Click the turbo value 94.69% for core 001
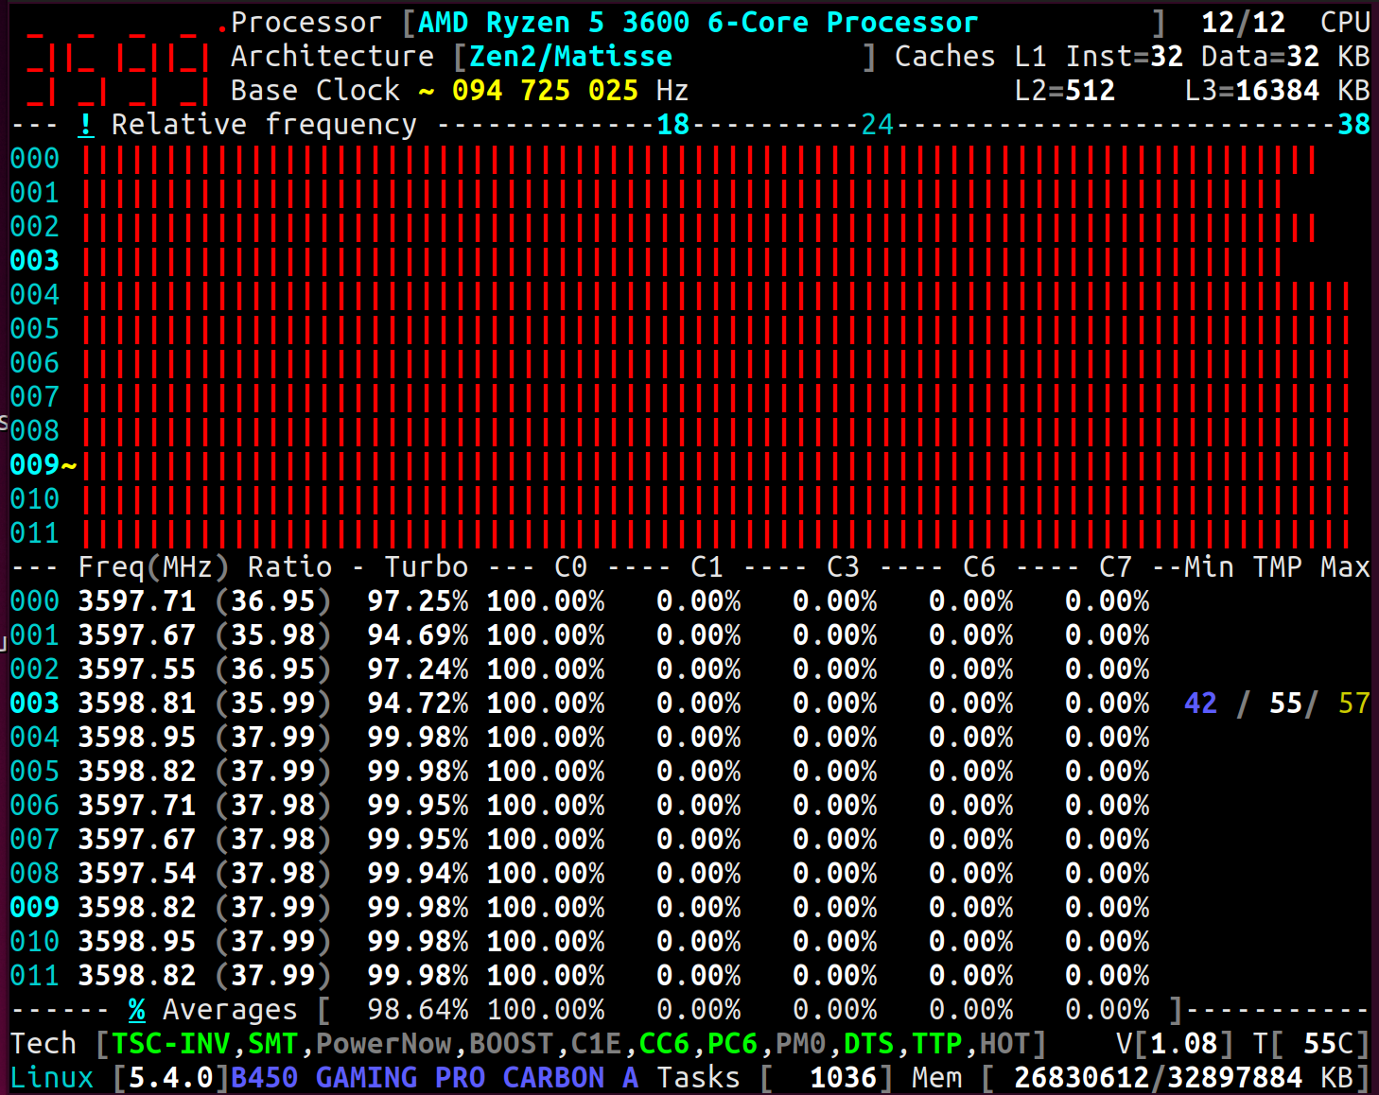 (417, 635)
